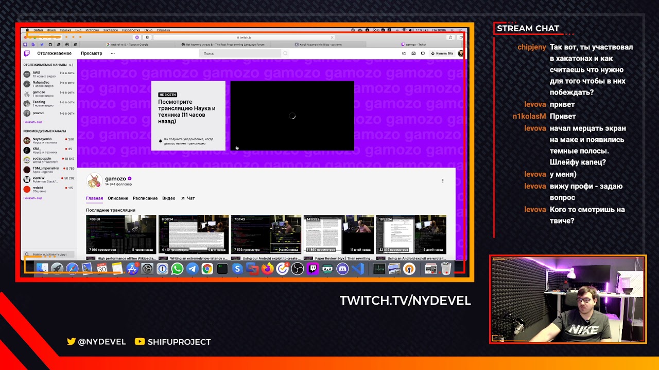Open the 7:06:50 broadcast thumbnail
Image resolution: width=659 pixels, height=370 pixels.
coord(121,234)
